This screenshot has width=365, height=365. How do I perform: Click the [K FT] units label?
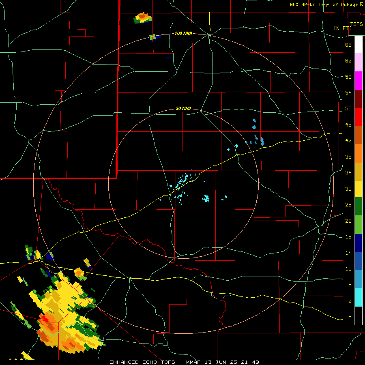pyautogui.click(x=343, y=28)
